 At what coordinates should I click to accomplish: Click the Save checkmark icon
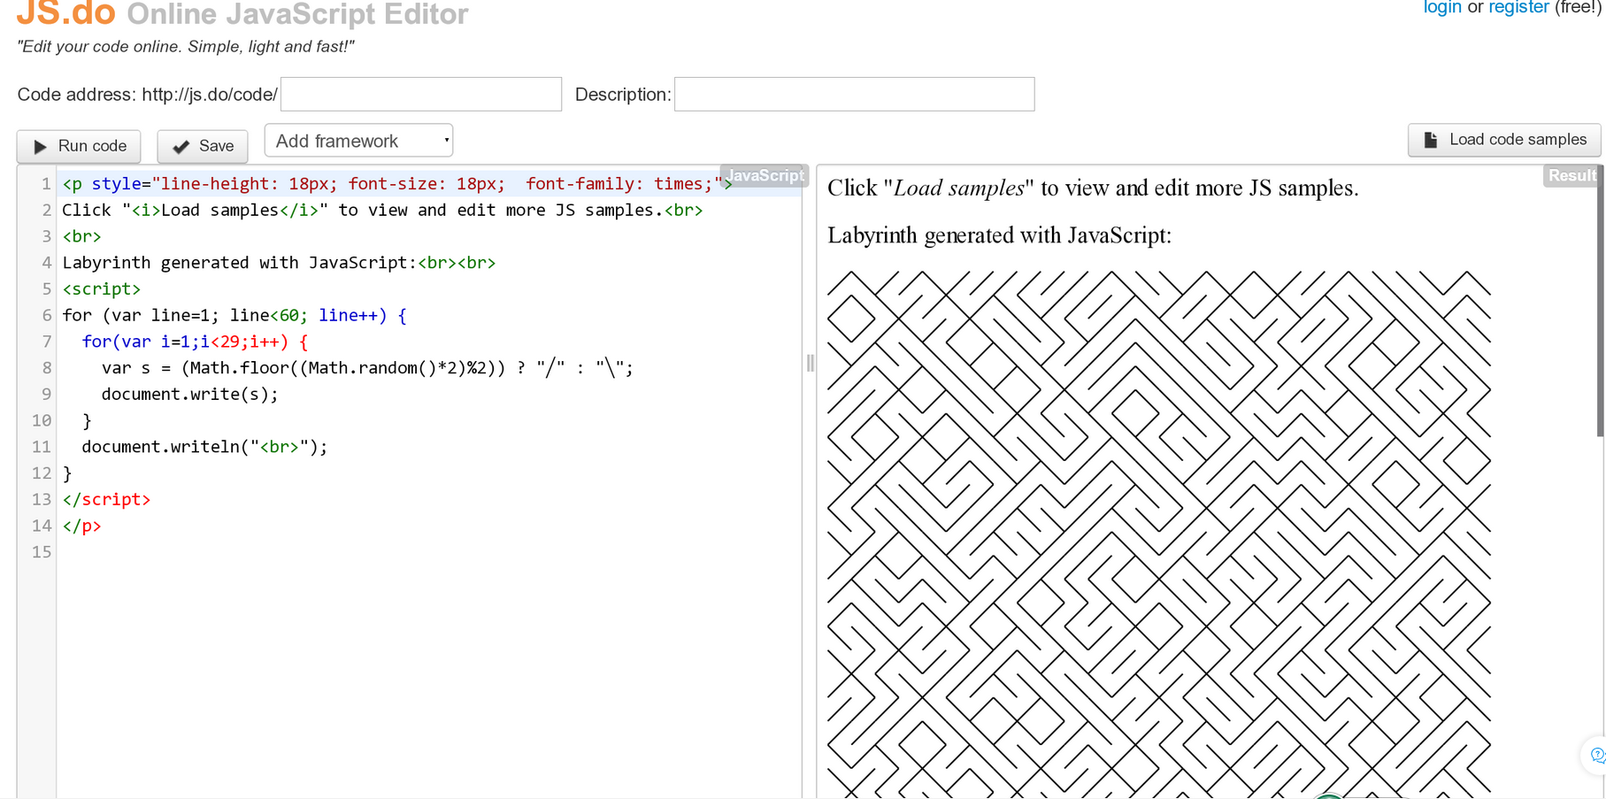pos(181,147)
